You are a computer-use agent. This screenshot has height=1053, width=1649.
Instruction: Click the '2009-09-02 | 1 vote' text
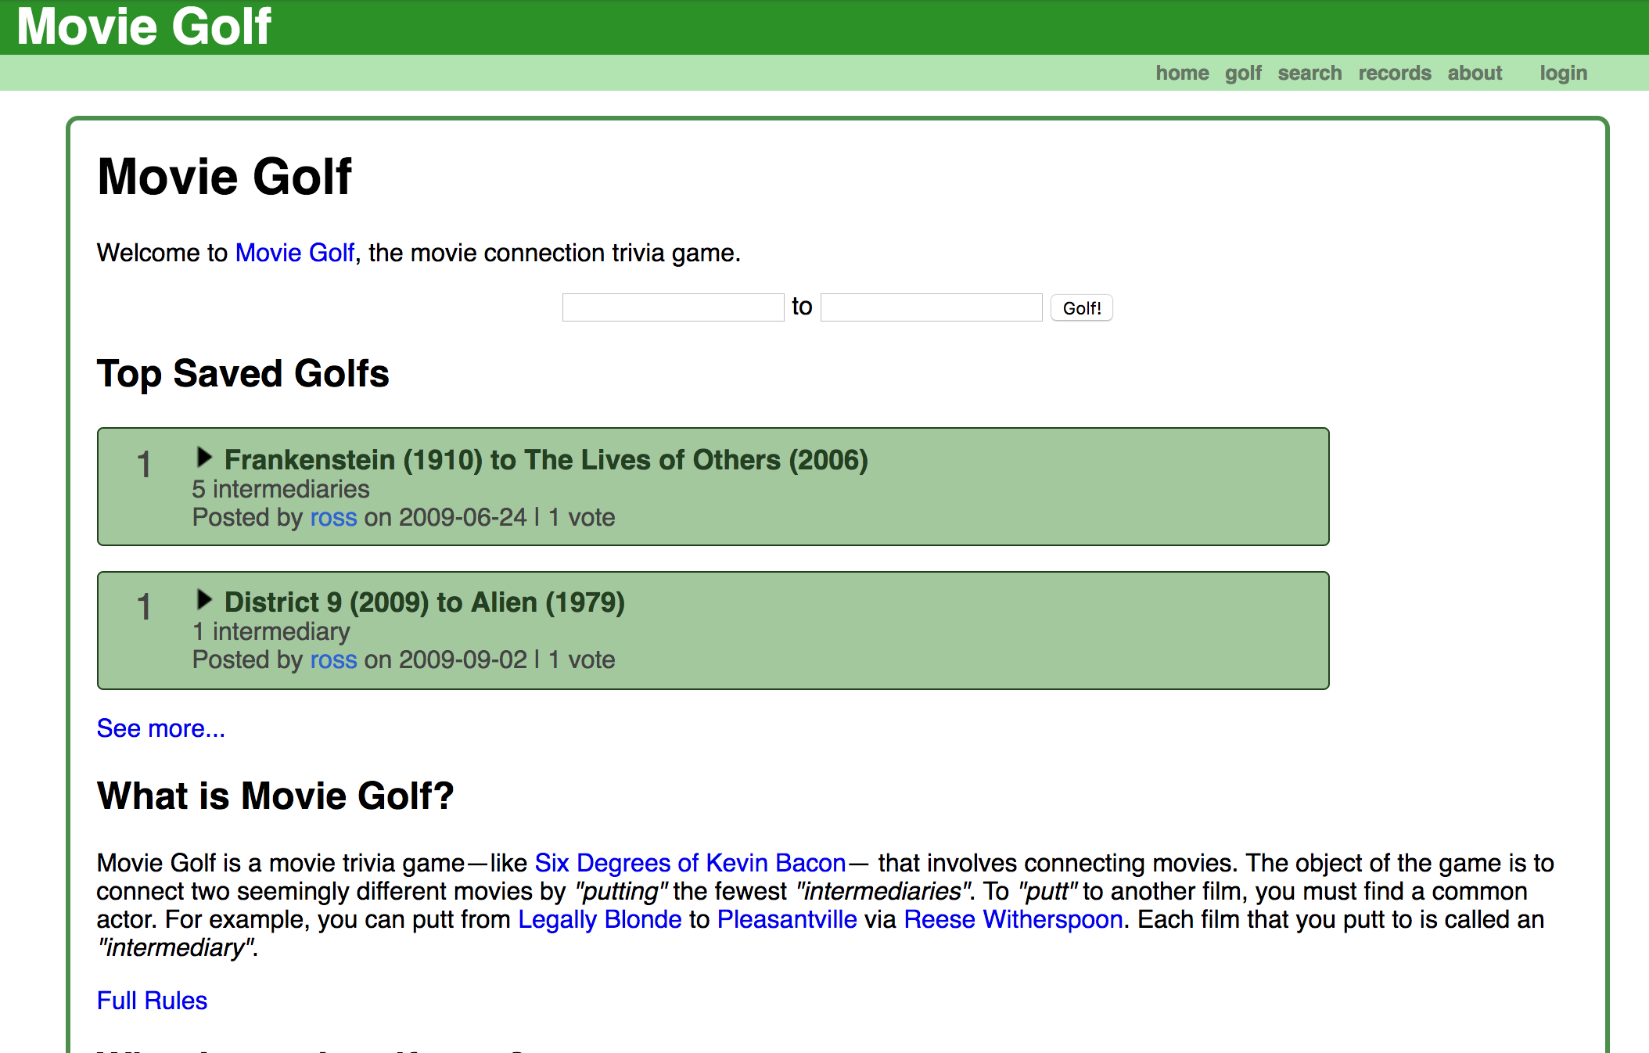click(x=507, y=659)
